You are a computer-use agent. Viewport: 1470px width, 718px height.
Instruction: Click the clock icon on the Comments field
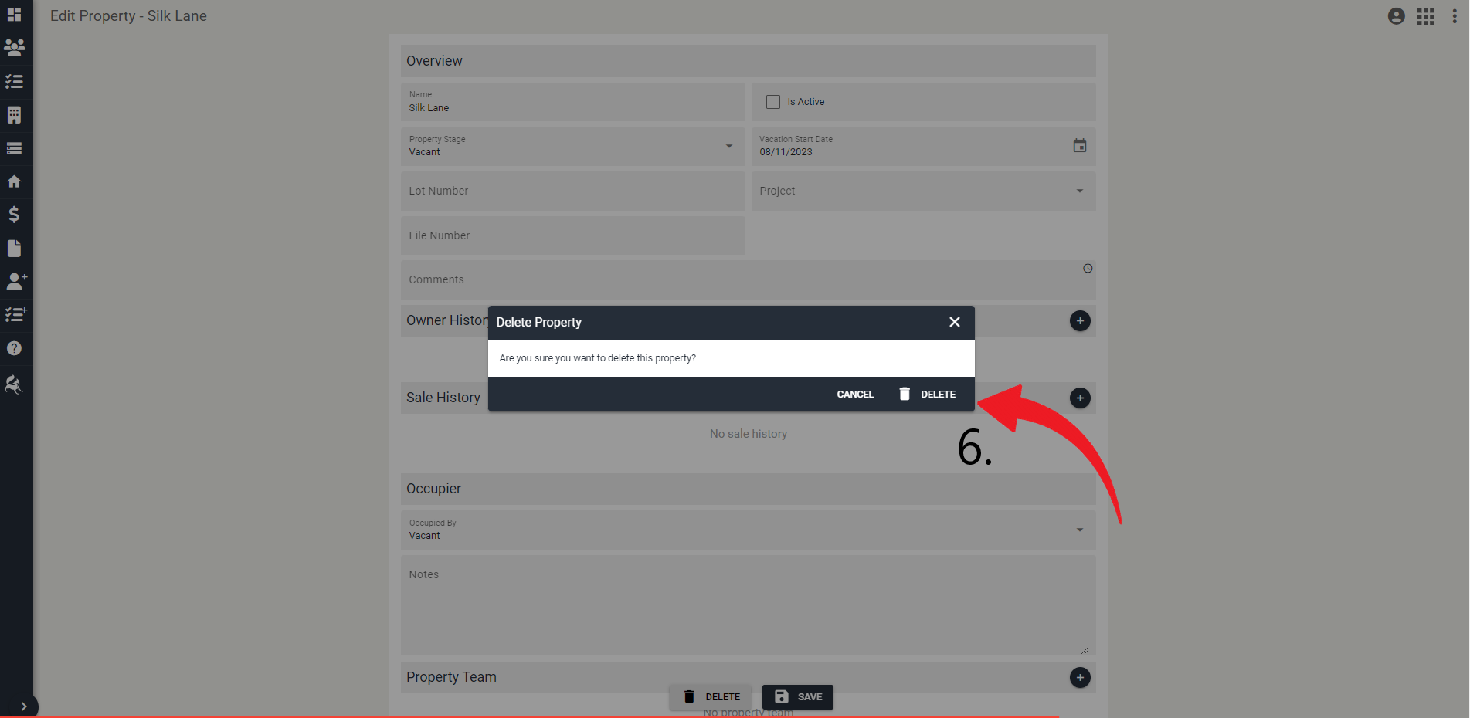click(1087, 268)
